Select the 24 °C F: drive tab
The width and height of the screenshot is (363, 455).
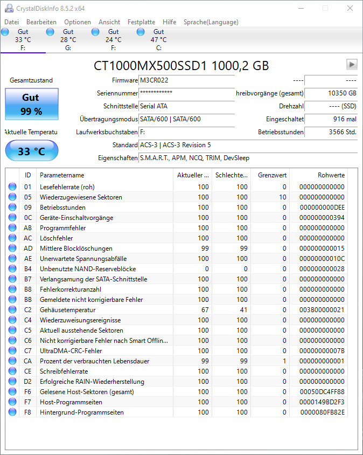(113, 40)
